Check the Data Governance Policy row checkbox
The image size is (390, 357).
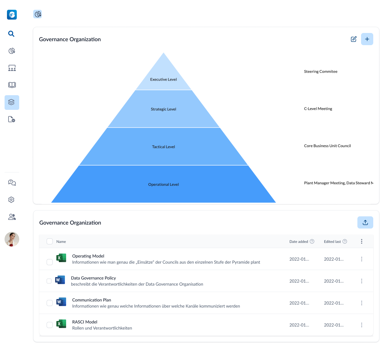(49, 281)
